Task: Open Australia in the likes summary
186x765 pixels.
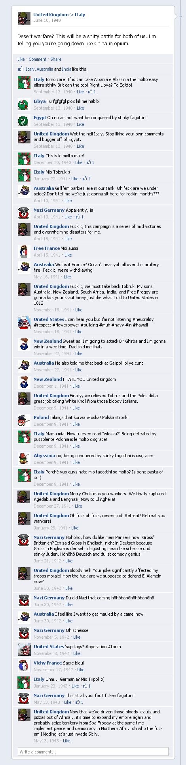Action: coord(45,69)
